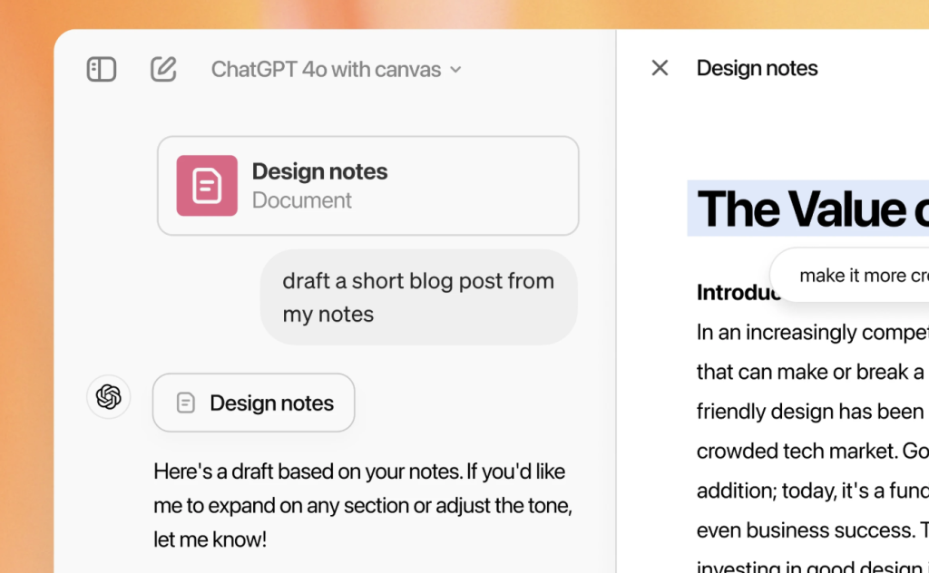Toggle the sidebar panel icon
The height and width of the screenshot is (573, 929).
[x=102, y=69]
